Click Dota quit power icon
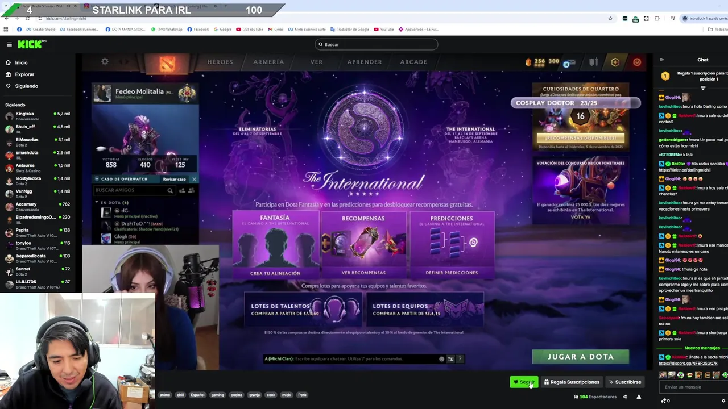 637,62
